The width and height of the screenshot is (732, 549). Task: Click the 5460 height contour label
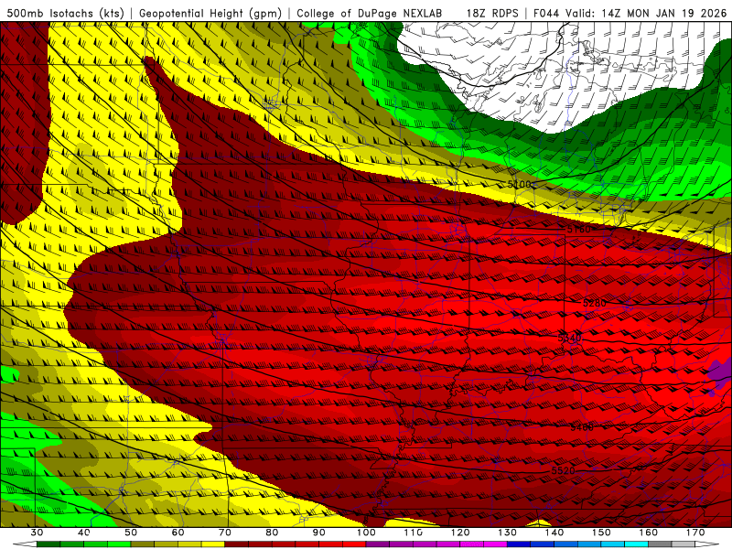(x=582, y=426)
